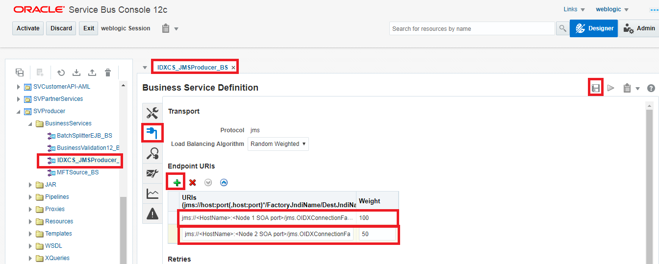Viewport: 659px width, 264px height.
Task: Click the Help question mark icon
Action: tap(651, 88)
